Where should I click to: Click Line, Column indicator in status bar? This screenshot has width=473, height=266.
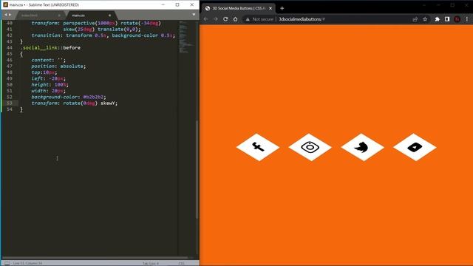[x=27, y=263]
